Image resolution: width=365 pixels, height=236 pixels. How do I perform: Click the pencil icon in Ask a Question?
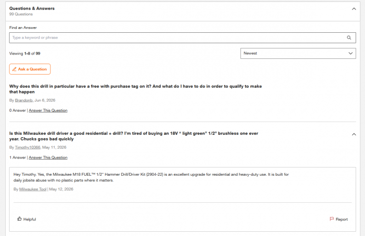click(x=14, y=69)
